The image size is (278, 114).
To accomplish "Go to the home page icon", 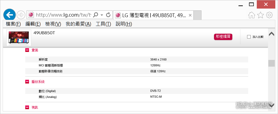I will [252, 15].
